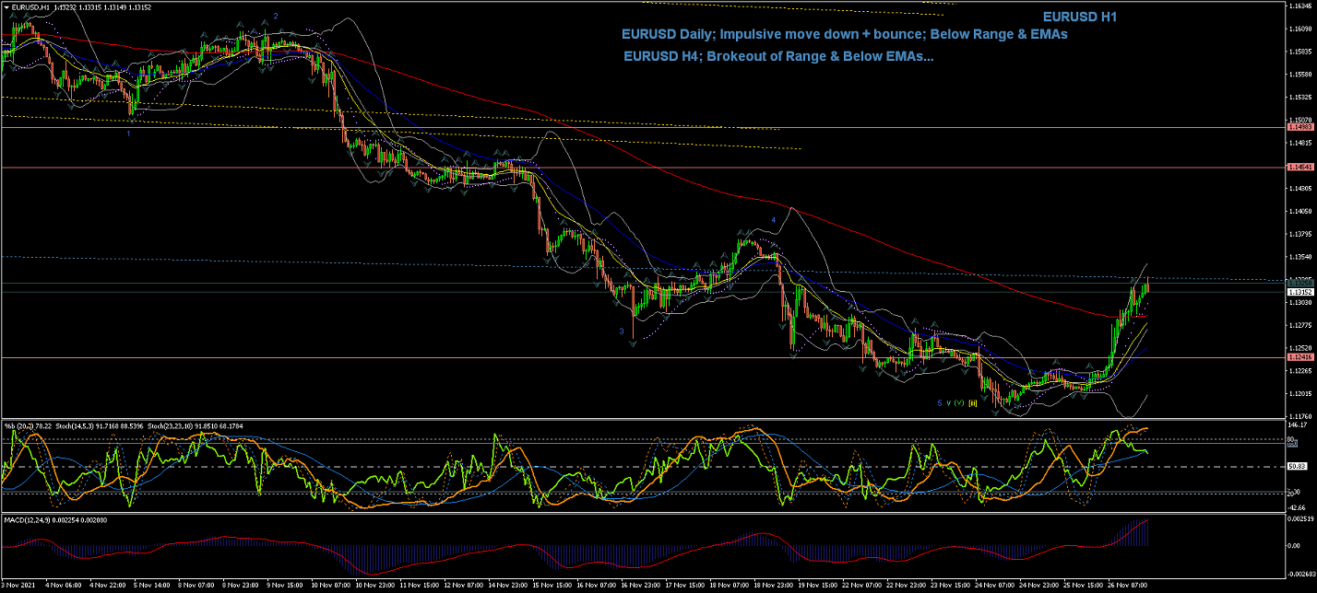Image resolution: width=1317 pixels, height=593 pixels.
Task: Click the 'EURUSD H1' blue text label
Action: (x=1080, y=17)
